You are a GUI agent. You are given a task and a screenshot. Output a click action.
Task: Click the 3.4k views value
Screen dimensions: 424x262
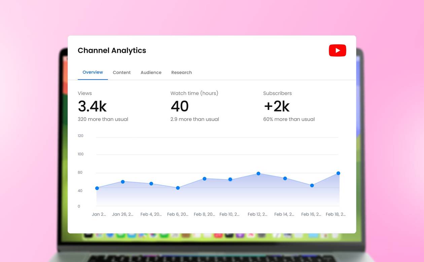click(92, 106)
